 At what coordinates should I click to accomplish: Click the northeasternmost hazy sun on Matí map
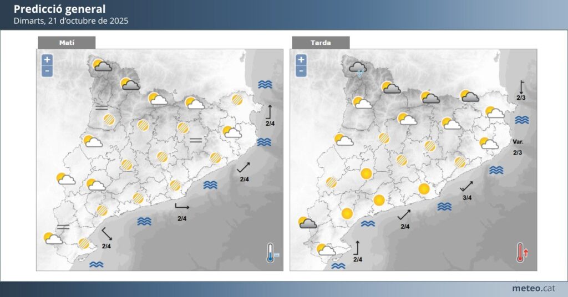237,100
